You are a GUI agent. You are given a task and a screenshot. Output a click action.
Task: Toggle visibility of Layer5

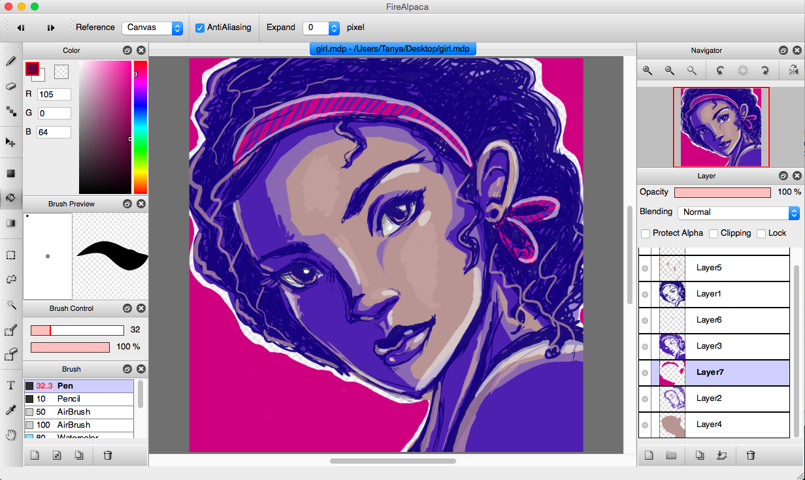click(645, 268)
